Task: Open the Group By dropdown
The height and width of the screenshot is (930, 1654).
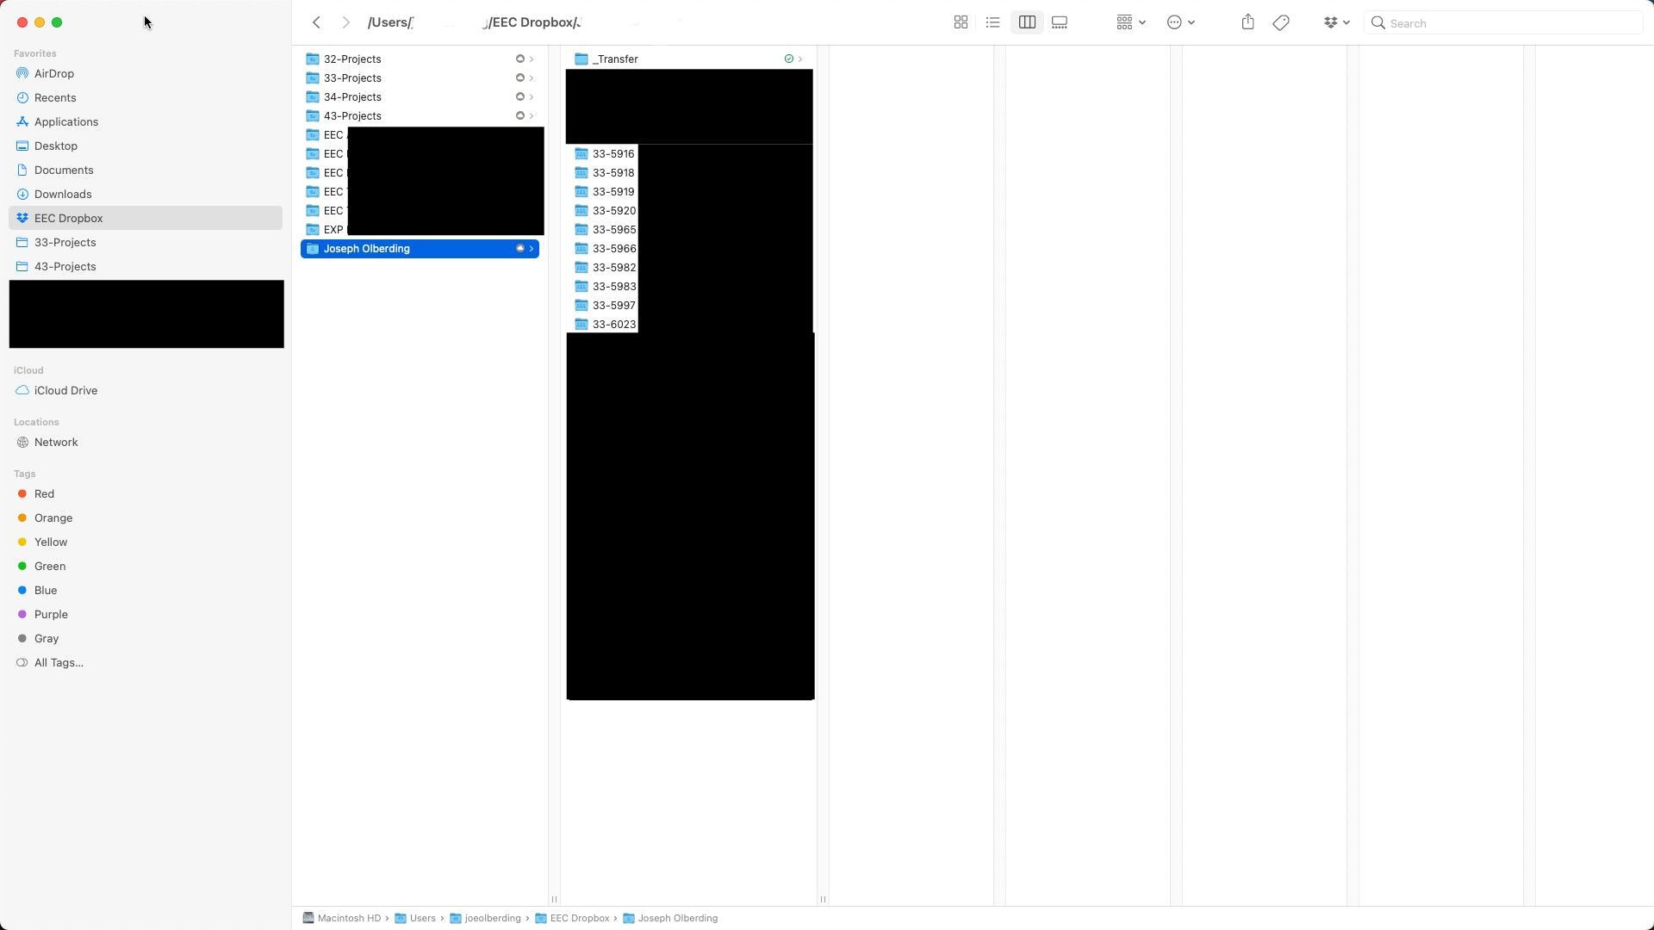Action: pos(1130,22)
